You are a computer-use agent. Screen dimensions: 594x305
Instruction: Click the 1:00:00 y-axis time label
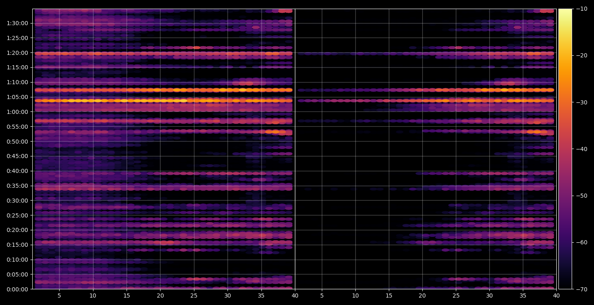[18, 112]
